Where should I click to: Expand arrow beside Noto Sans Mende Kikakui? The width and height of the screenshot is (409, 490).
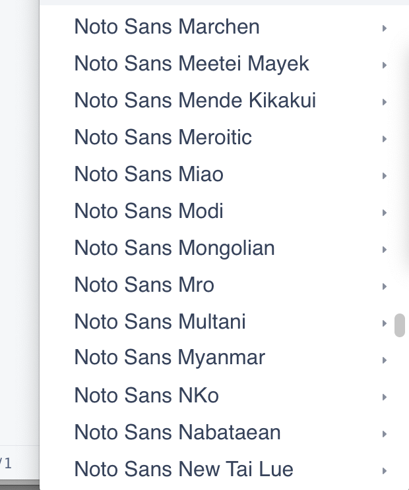pyautogui.click(x=384, y=102)
